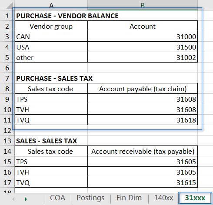Select the cell with value 31000

(143, 36)
